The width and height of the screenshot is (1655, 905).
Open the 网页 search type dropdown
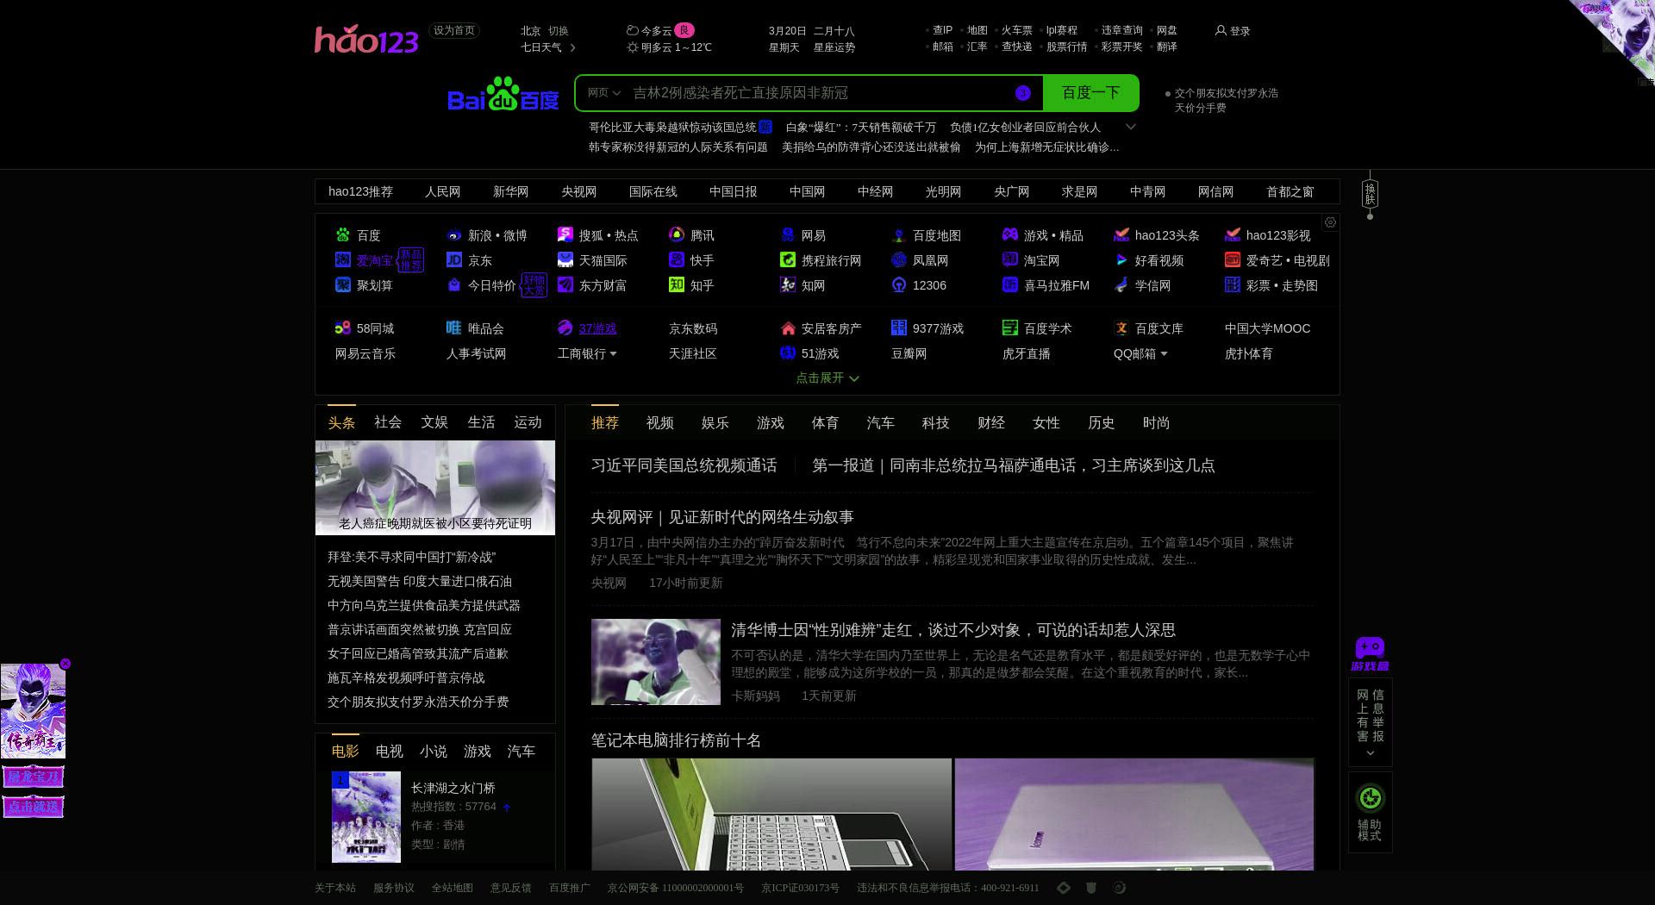pos(603,93)
